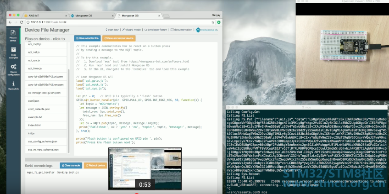The width and height of the screenshot is (389, 194).
Task: Click the Device File Manager heading
Action: pos(47,30)
